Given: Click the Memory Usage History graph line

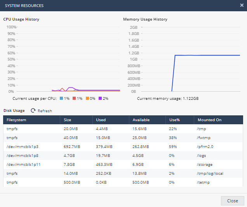Looking at the screenshot, I should [206, 55].
